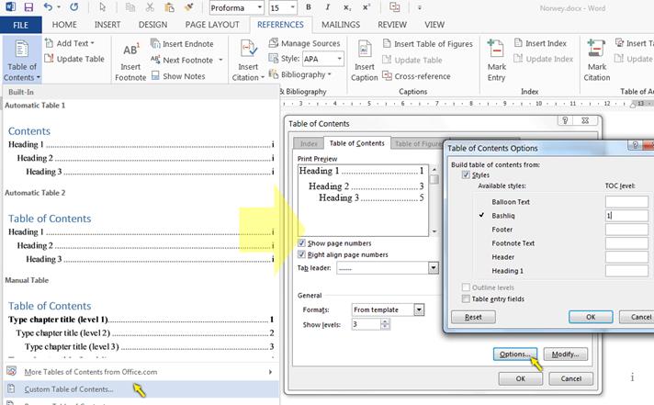Expand the citation Style APA dropdown
The image size is (654, 405).
[338, 59]
